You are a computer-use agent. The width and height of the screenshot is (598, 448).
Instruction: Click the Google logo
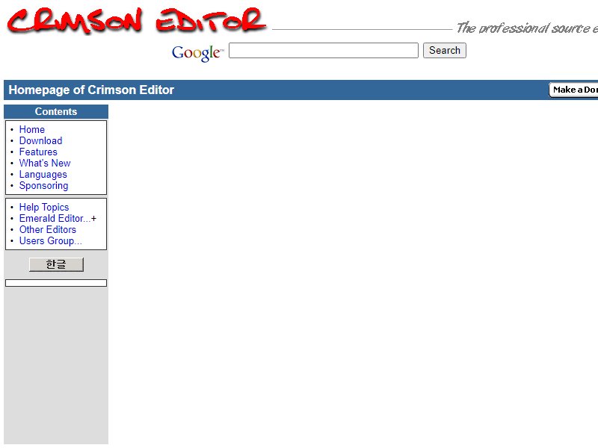click(197, 52)
